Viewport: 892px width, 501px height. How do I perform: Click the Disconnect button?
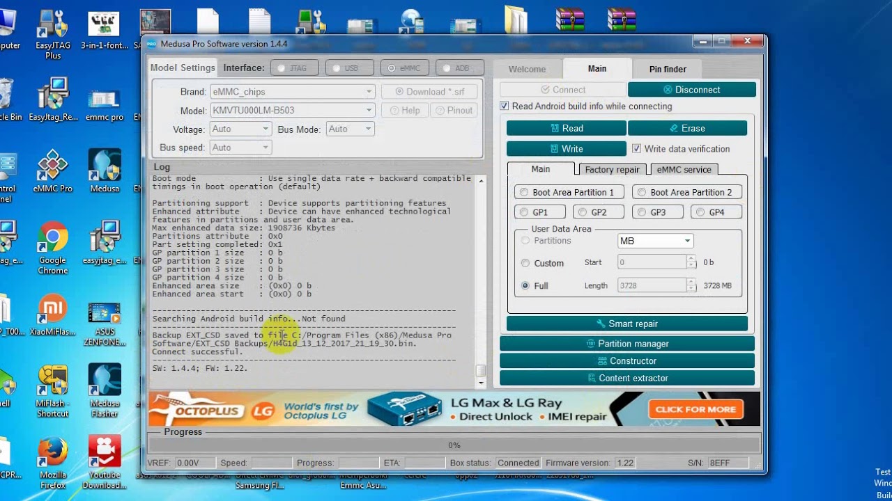point(691,90)
